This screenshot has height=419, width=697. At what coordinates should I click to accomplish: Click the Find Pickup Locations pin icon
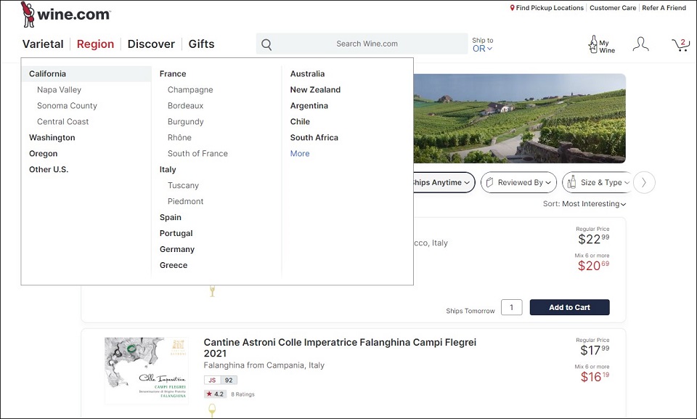512,7
